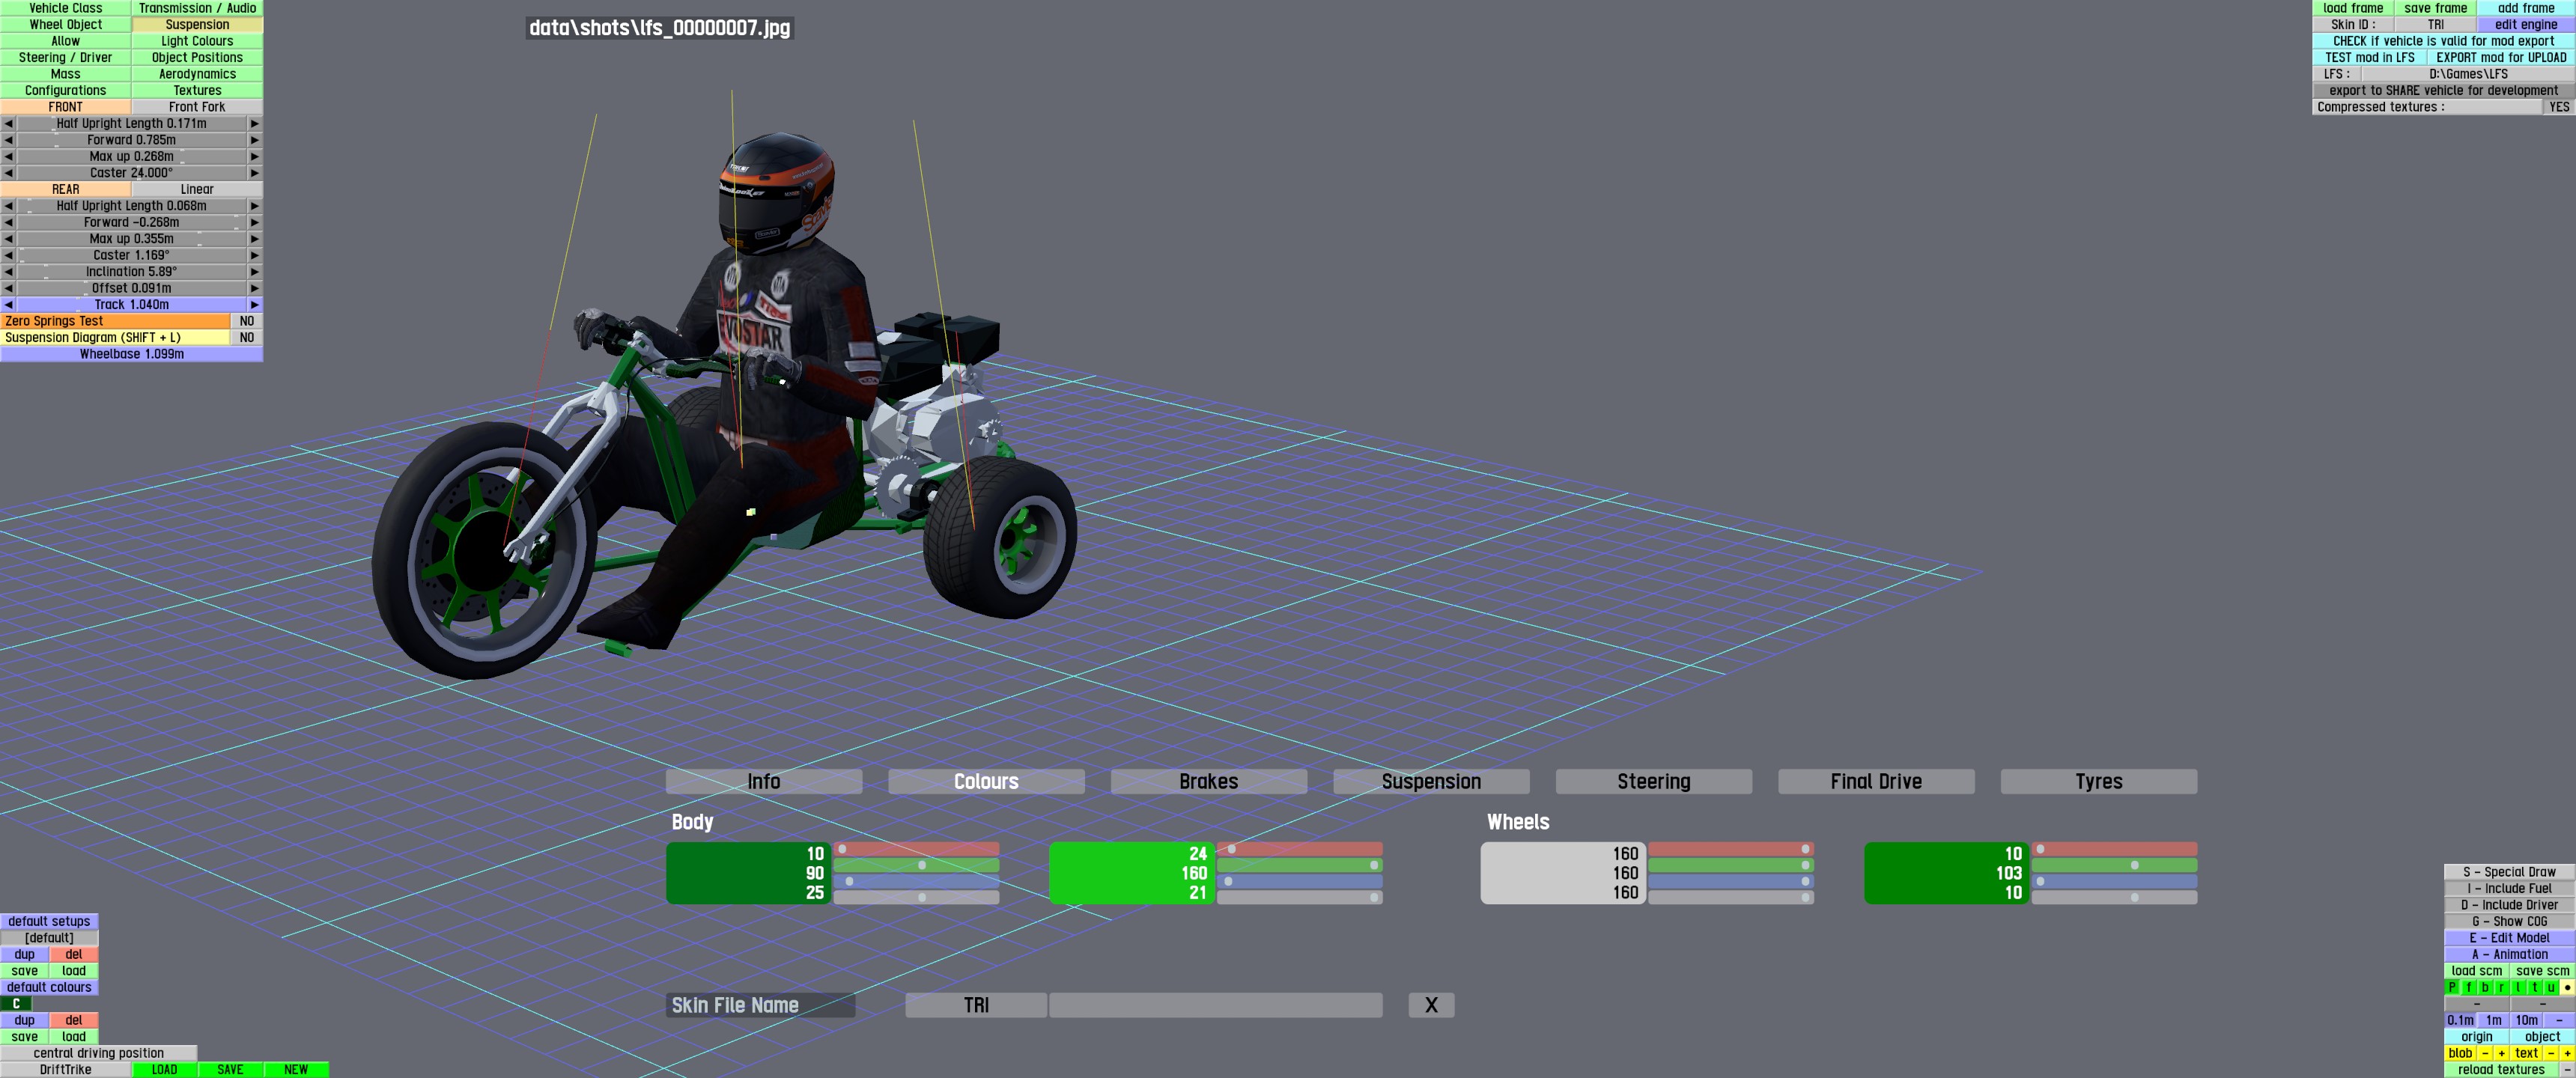Viewport: 2576px width, 1078px height.
Task: Select the 'P' view button
Action: 2451,988
